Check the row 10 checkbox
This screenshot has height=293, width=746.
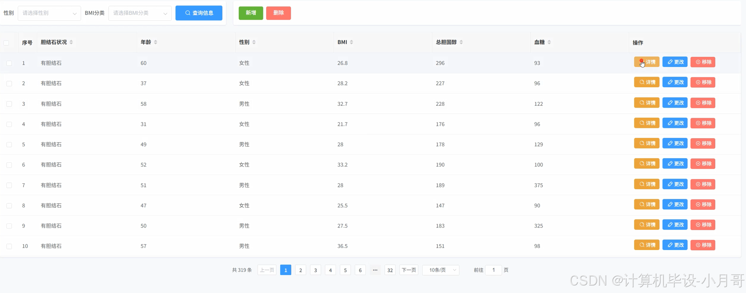[x=9, y=246]
